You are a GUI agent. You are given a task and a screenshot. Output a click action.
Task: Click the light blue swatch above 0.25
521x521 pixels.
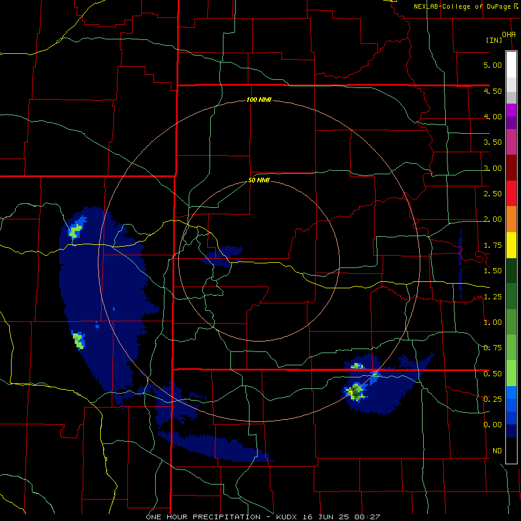click(511, 392)
